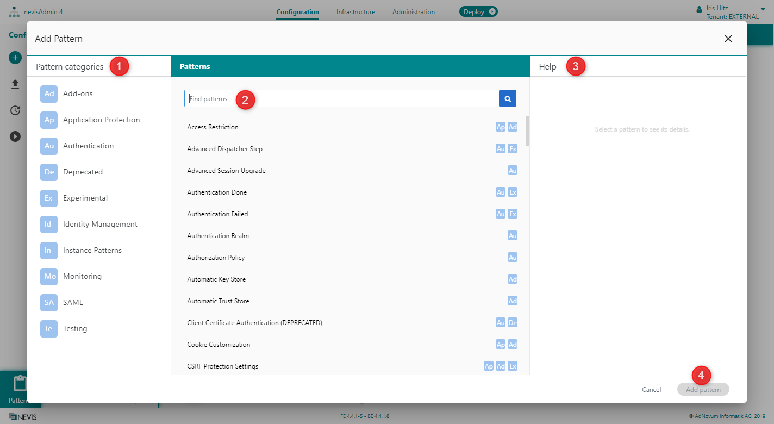The height and width of the screenshot is (424, 774).
Task: Click the 'Ex' tag on Advanced Dispatcher Step
Action: tap(513, 149)
